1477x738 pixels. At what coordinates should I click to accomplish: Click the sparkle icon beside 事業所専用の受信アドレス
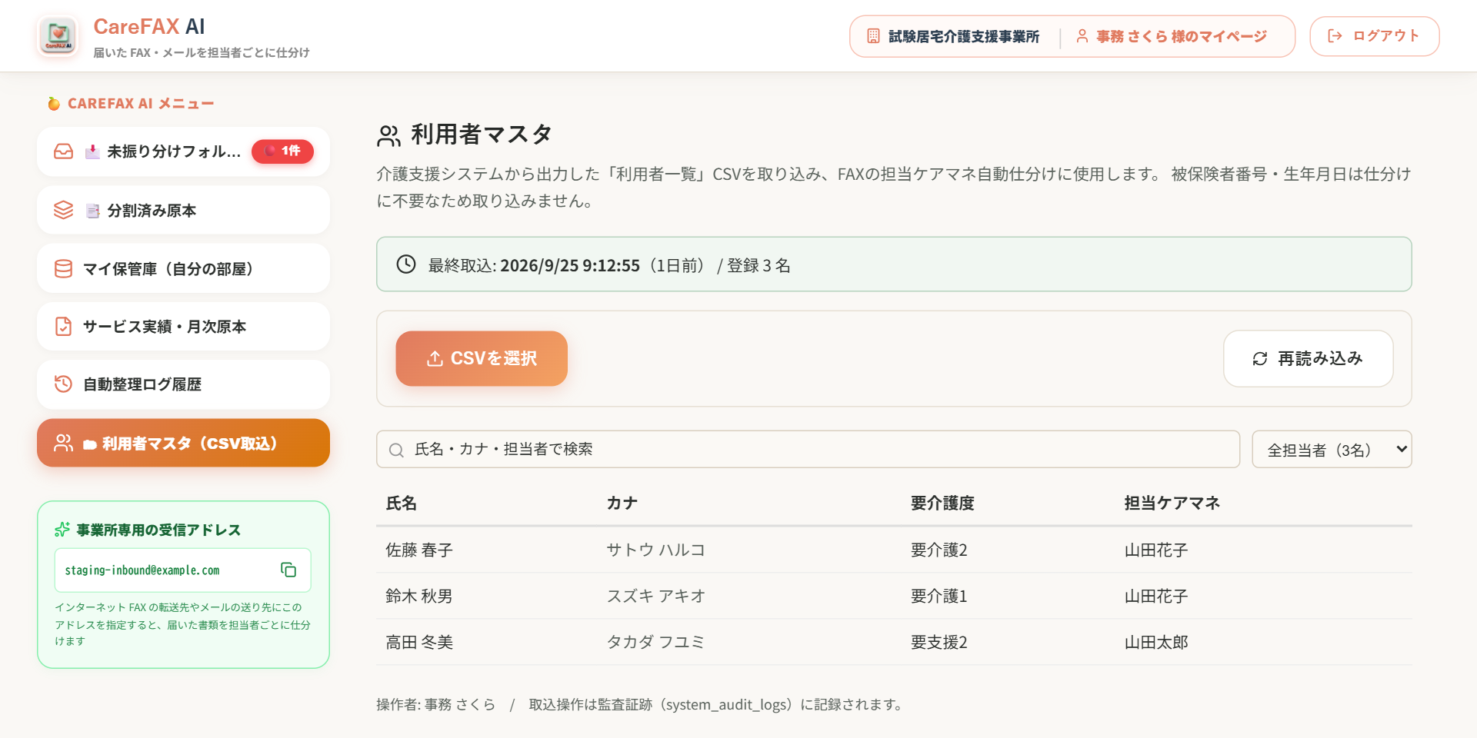click(x=62, y=530)
